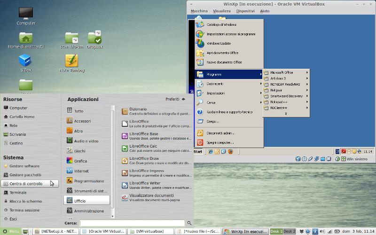
Task: Launch LibreOffice suite entry
Action: [x=157, y=124]
